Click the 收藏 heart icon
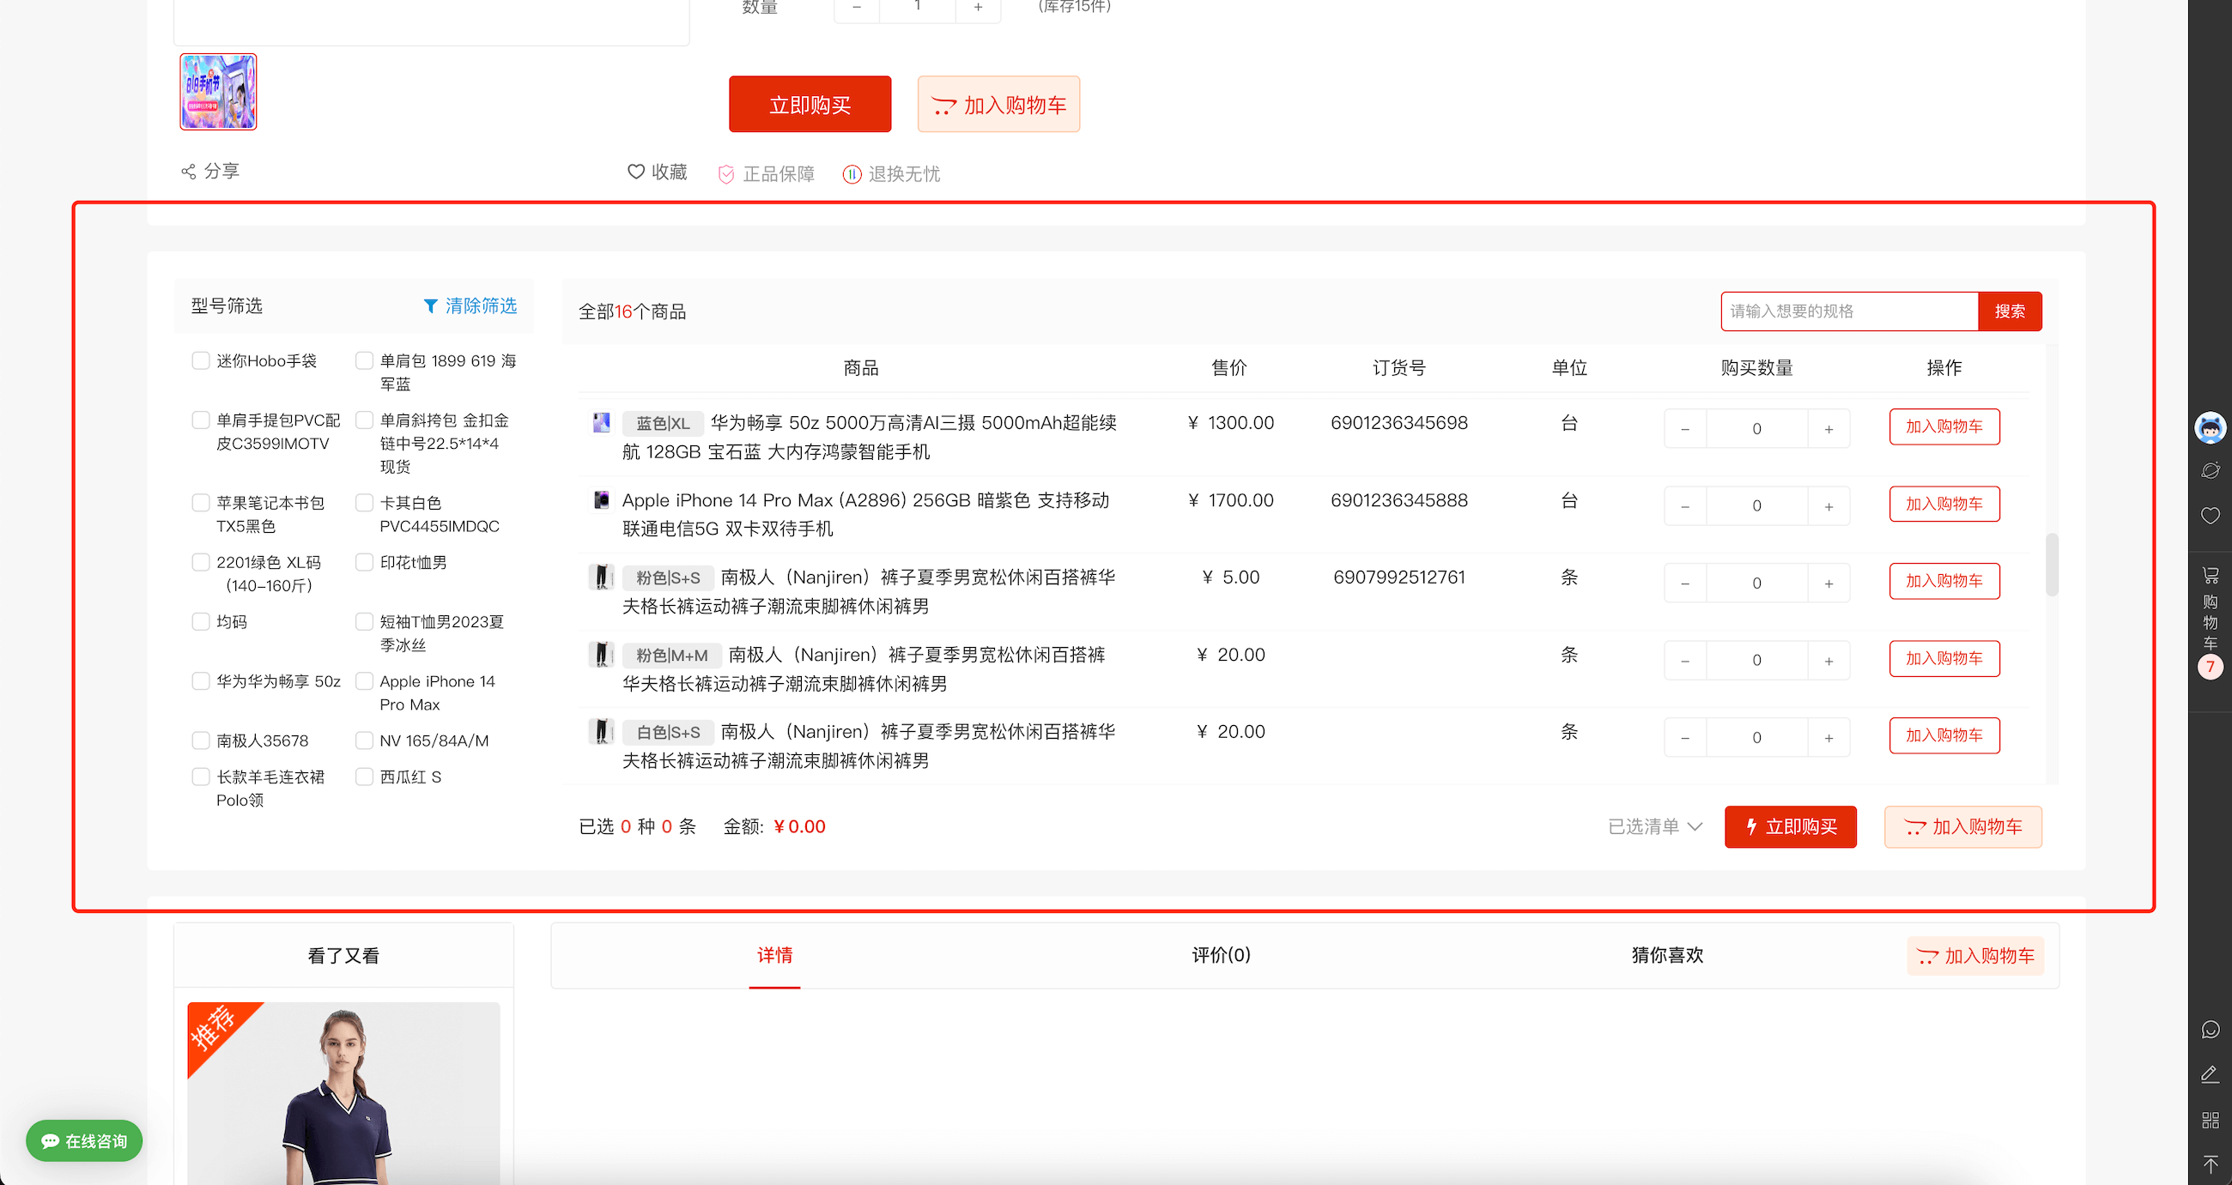Viewport: 2232px width, 1185px height. 636,172
